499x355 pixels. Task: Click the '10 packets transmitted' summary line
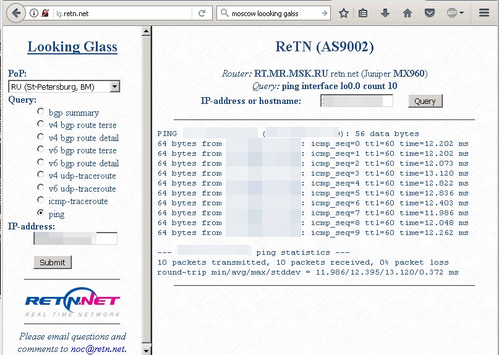point(302,262)
